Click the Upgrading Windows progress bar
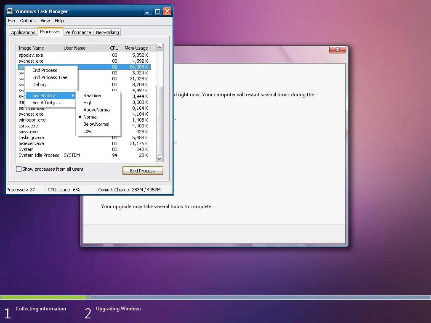Image resolution: width=431 pixels, height=323 pixels. pyautogui.click(x=259, y=297)
